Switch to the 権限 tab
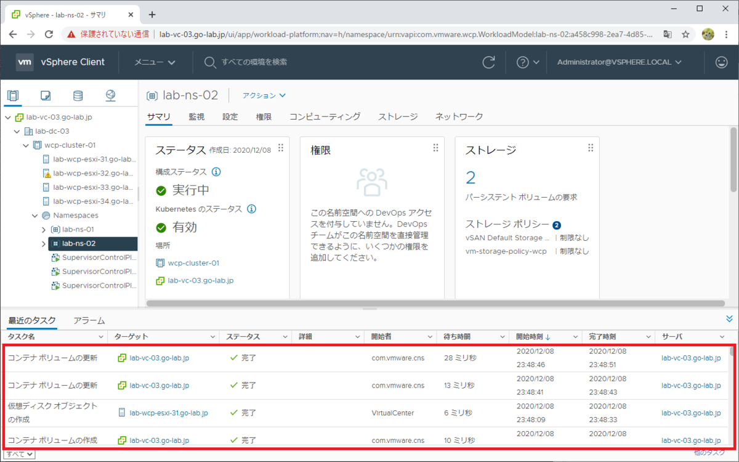This screenshot has height=462, width=739. (264, 116)
